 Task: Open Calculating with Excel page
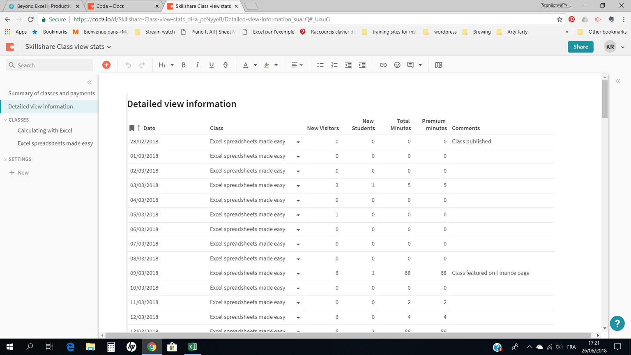[45, 130]
